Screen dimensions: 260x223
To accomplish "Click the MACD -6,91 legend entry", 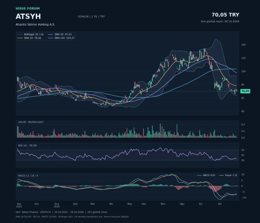I will [x=206, y=175].
